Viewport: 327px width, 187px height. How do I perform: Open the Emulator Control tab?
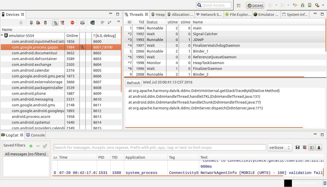click(266, 15)
